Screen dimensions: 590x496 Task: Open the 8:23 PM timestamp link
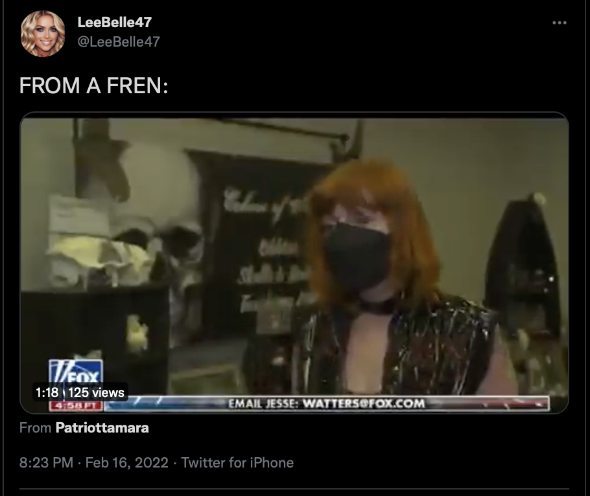(46, 462)
